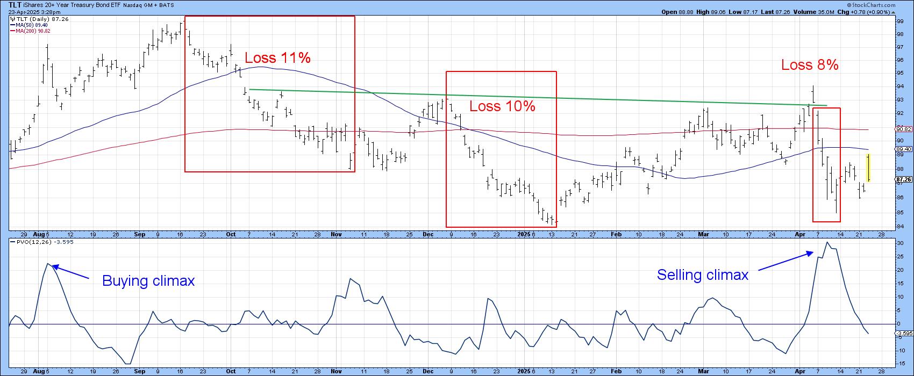Image resolution: width=914 pixels, height=376 pixels.
Task: Click the 90.82 MA(200) price tag on right axis
Action: coord(902,129)
